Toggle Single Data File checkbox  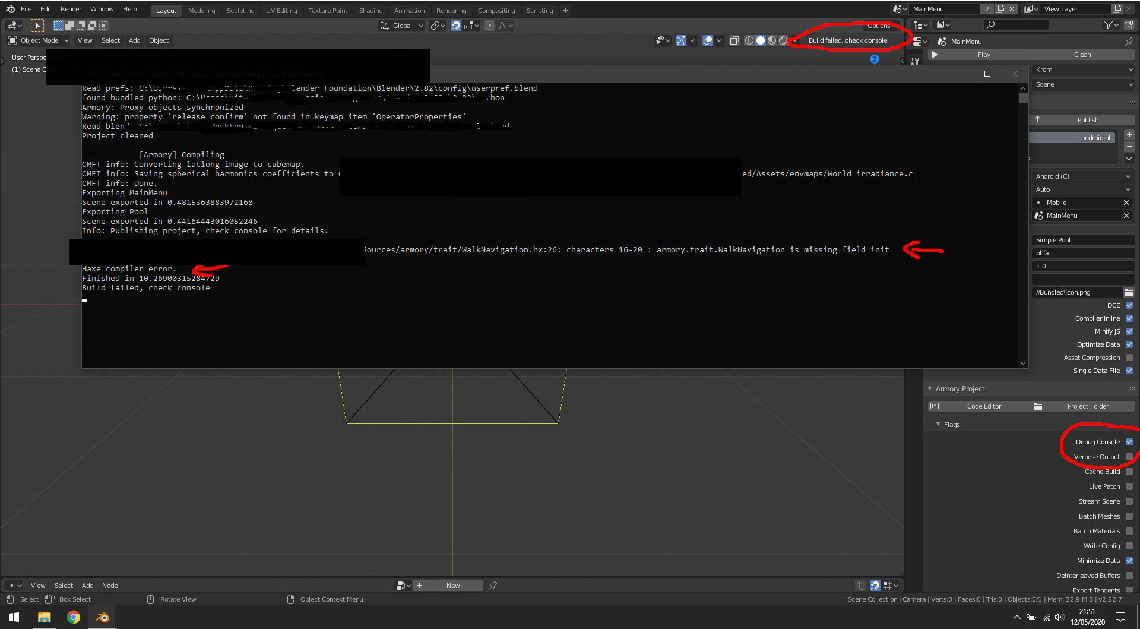tap(1129, 371)
